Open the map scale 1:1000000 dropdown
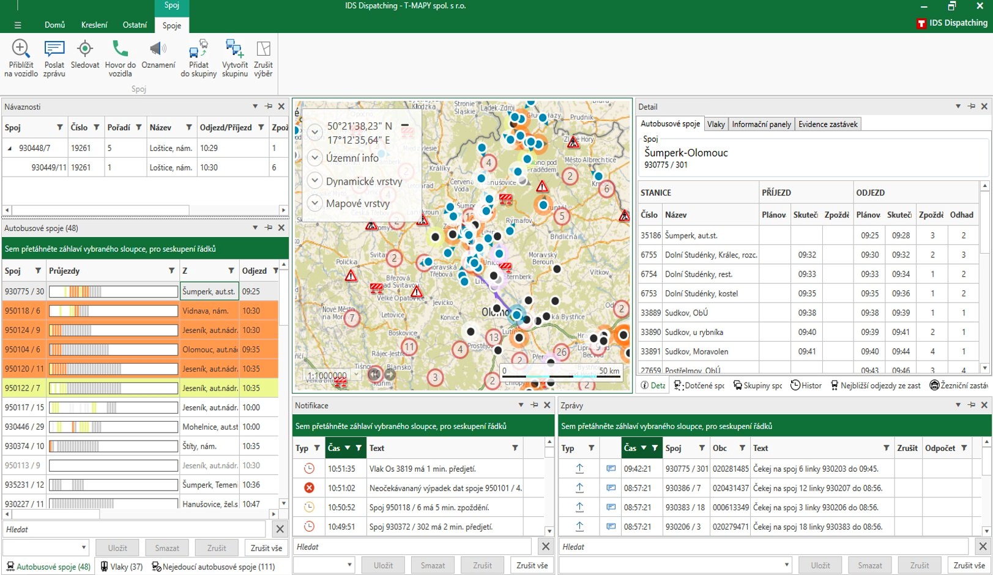This screenshot has height=575, width=993. (357, 375)
